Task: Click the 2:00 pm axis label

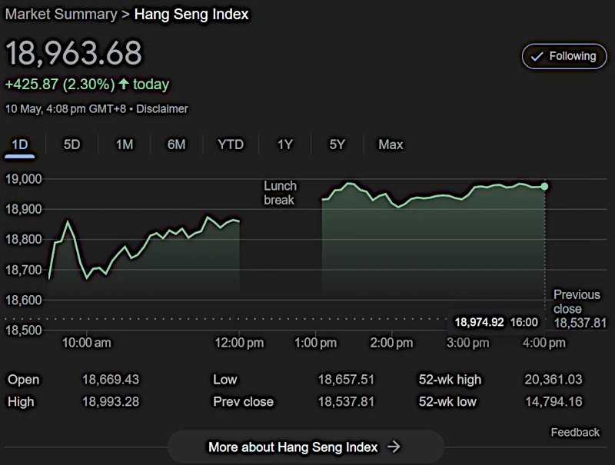Action: [x=391, y=343]
